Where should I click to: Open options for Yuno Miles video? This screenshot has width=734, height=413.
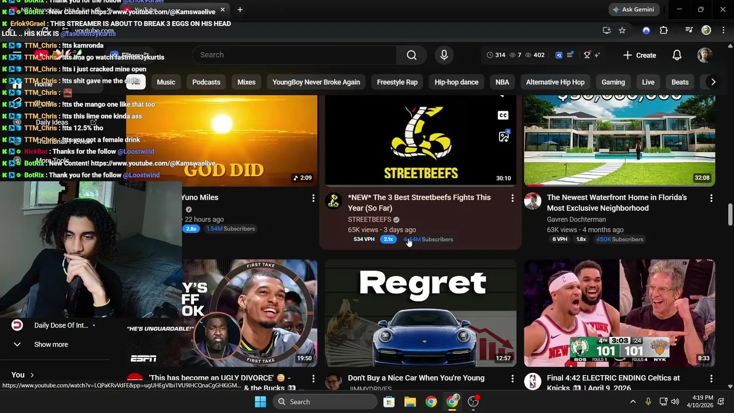[313, 198]
